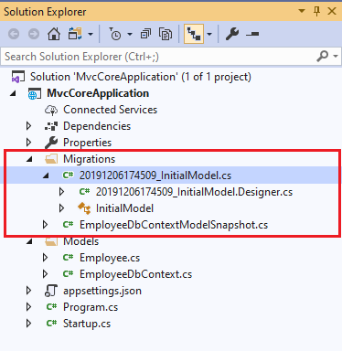
Task: Close the Solution Explorer panel
Action: (332, 11)
